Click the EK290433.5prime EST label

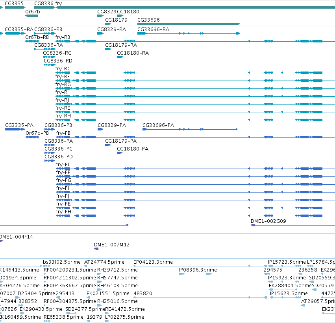[x=41, y=309]
